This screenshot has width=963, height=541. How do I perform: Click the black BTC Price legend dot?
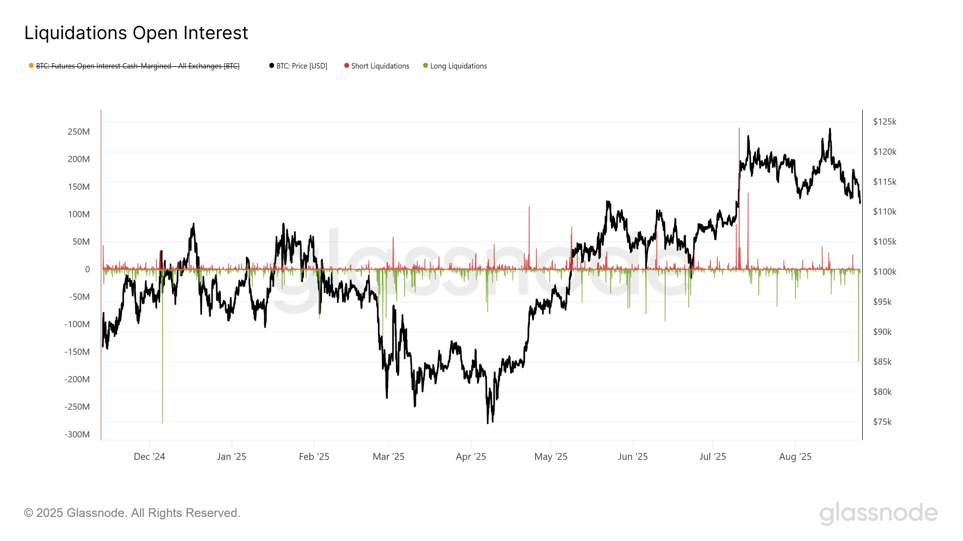[x=272, y=66]
